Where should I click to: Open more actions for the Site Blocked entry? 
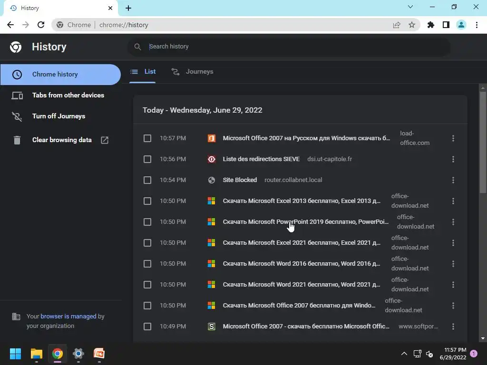[x=453, y=180]
